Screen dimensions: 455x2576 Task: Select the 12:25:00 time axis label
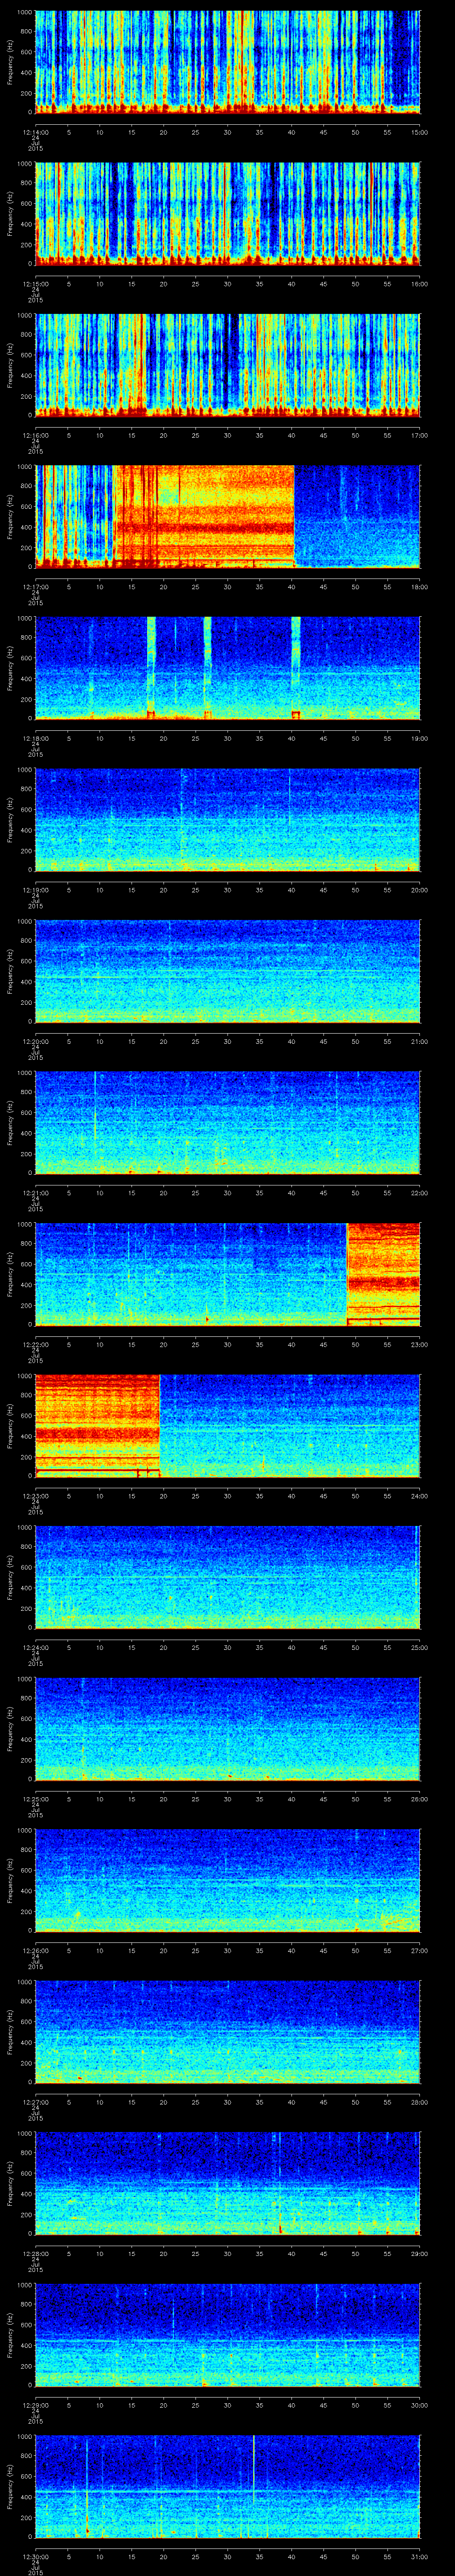pos(36,1800)
